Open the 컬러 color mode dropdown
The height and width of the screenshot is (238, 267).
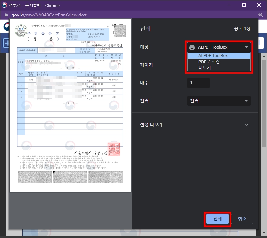tap(219, 101)
